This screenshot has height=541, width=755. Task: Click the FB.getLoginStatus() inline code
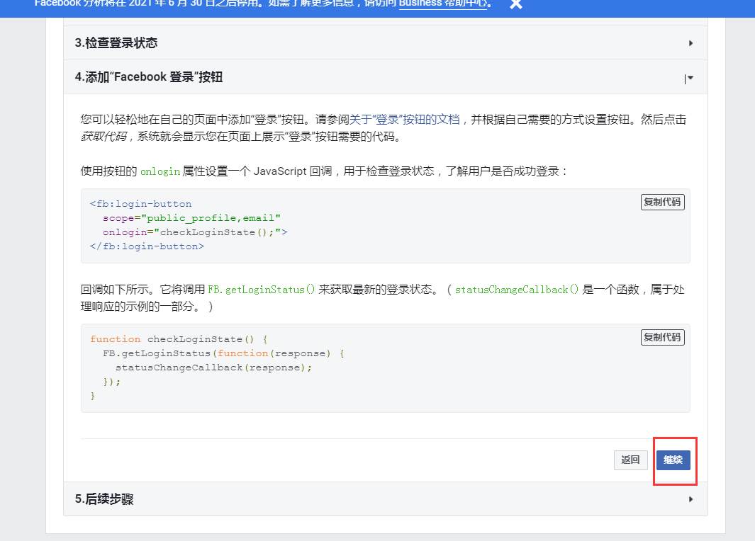pos(261,290)
